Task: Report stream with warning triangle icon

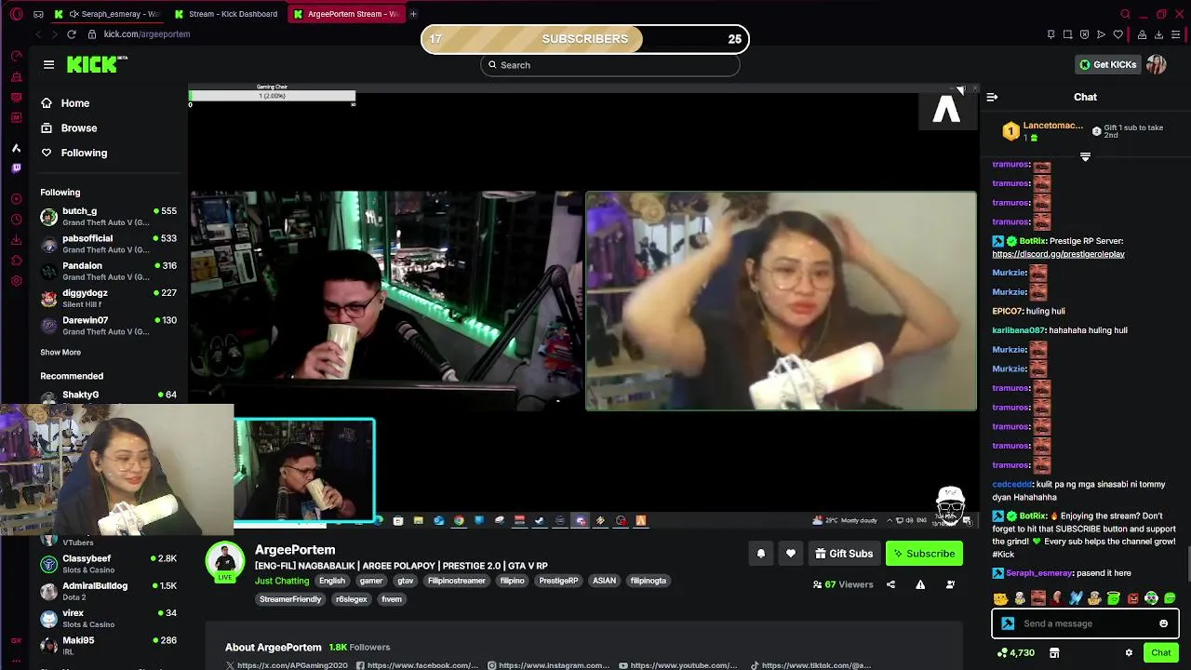Action: coord(920,584)
